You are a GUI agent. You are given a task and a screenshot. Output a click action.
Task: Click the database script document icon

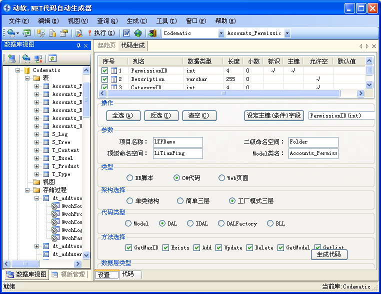coord(52,33)
